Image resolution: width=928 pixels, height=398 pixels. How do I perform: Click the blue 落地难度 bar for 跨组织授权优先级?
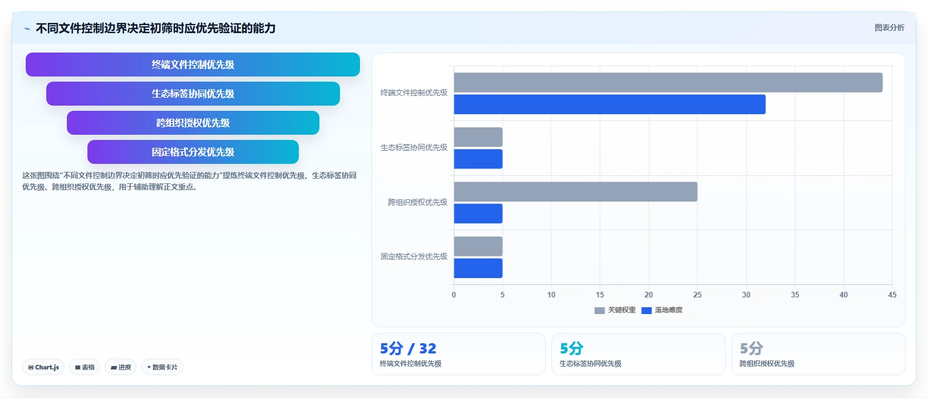(x=478, y=214)
